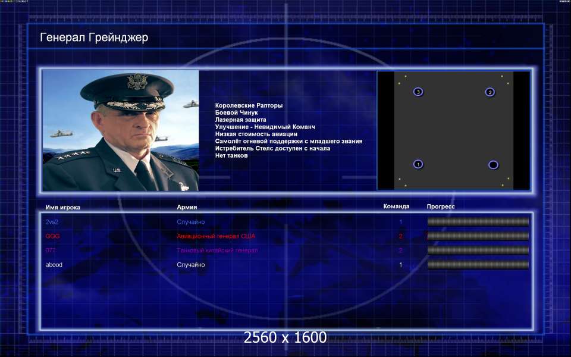Click General Granger's portrait image
Screen dimensions: 571x357
pyautogui.click(x=121, y=130)
